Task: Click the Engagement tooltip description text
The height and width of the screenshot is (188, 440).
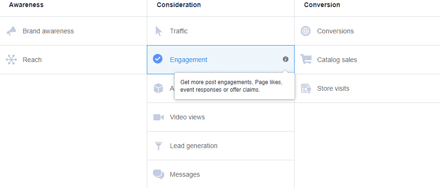Action: [x=231, y=86]
